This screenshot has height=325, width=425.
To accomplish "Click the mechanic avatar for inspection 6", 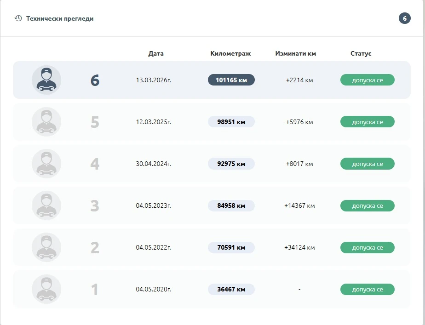I will [46, 80].
